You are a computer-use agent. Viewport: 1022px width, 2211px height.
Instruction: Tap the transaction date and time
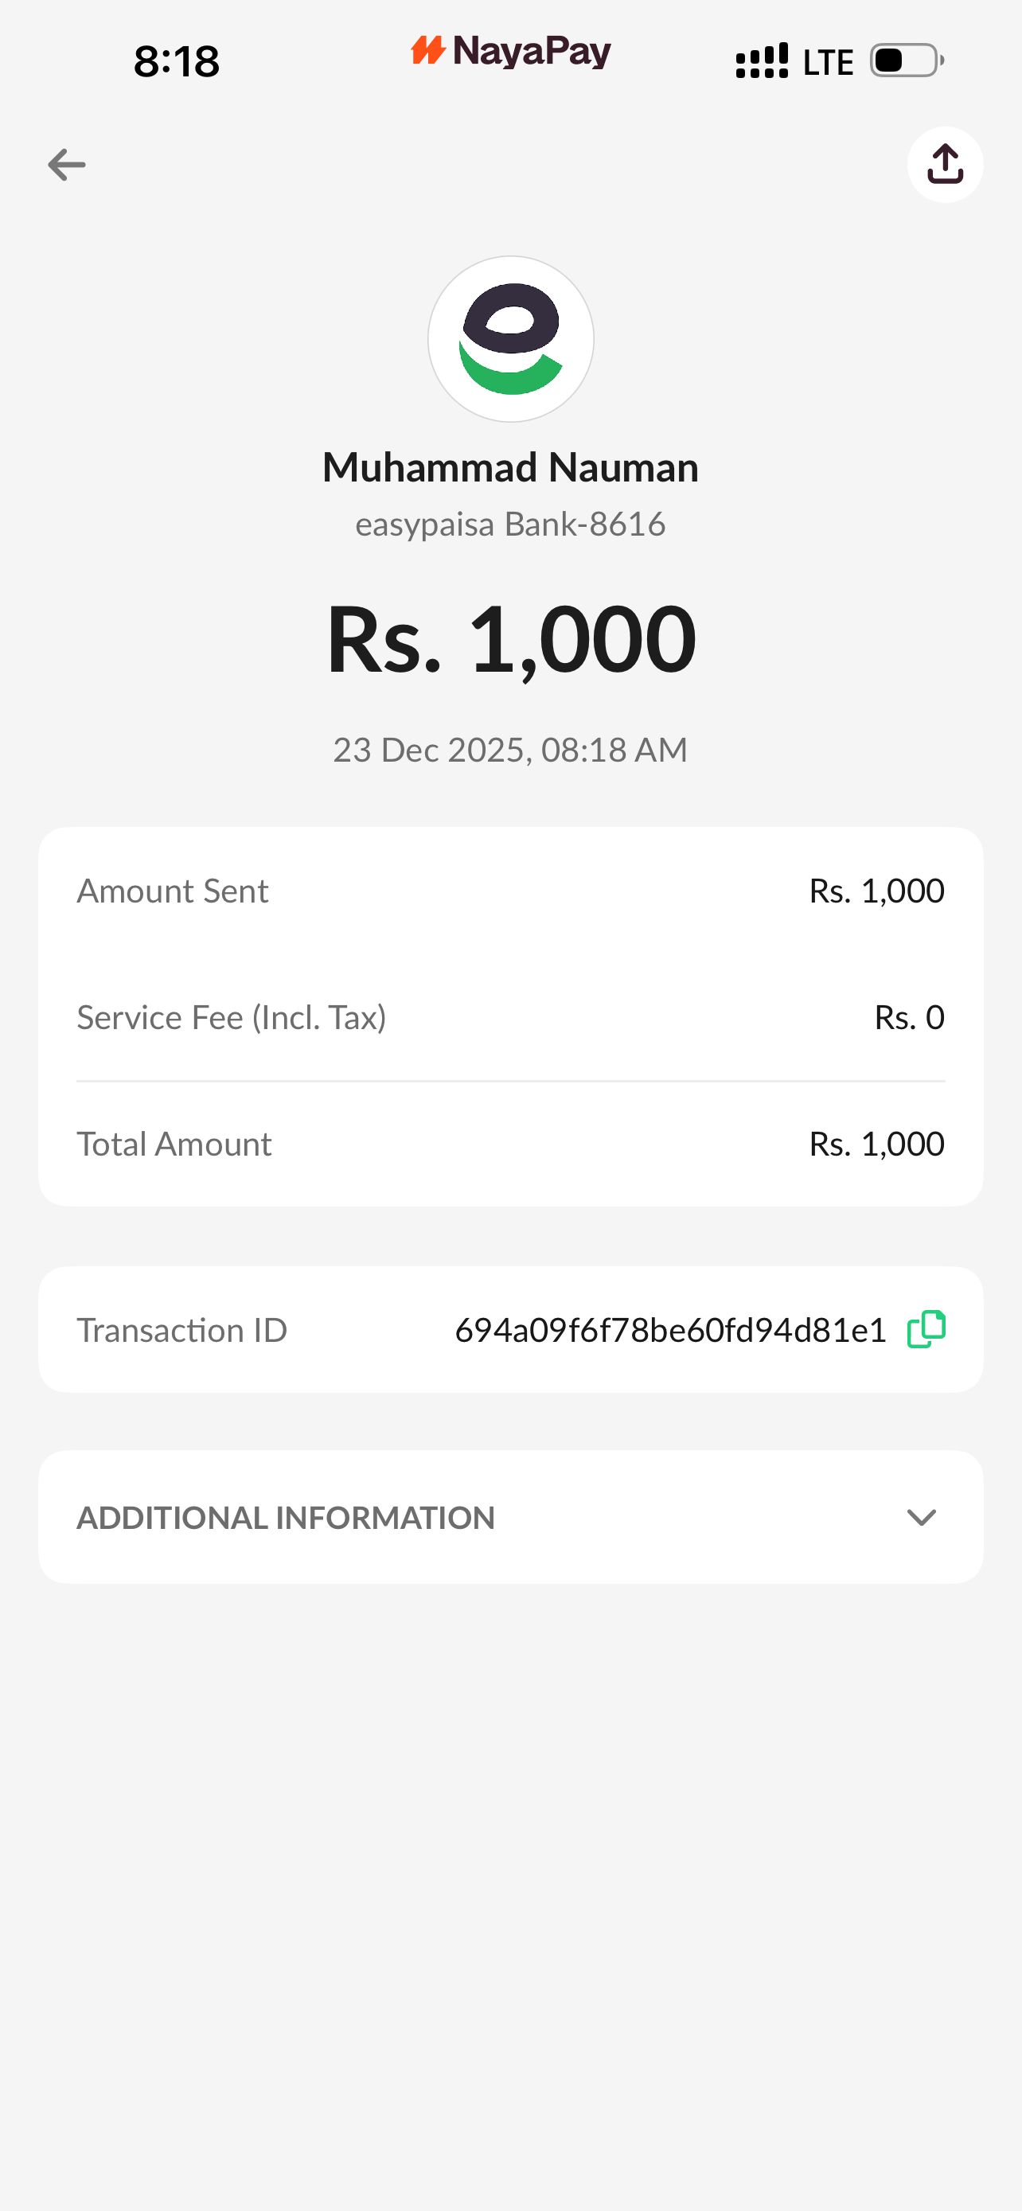click(x=510, y=751)
